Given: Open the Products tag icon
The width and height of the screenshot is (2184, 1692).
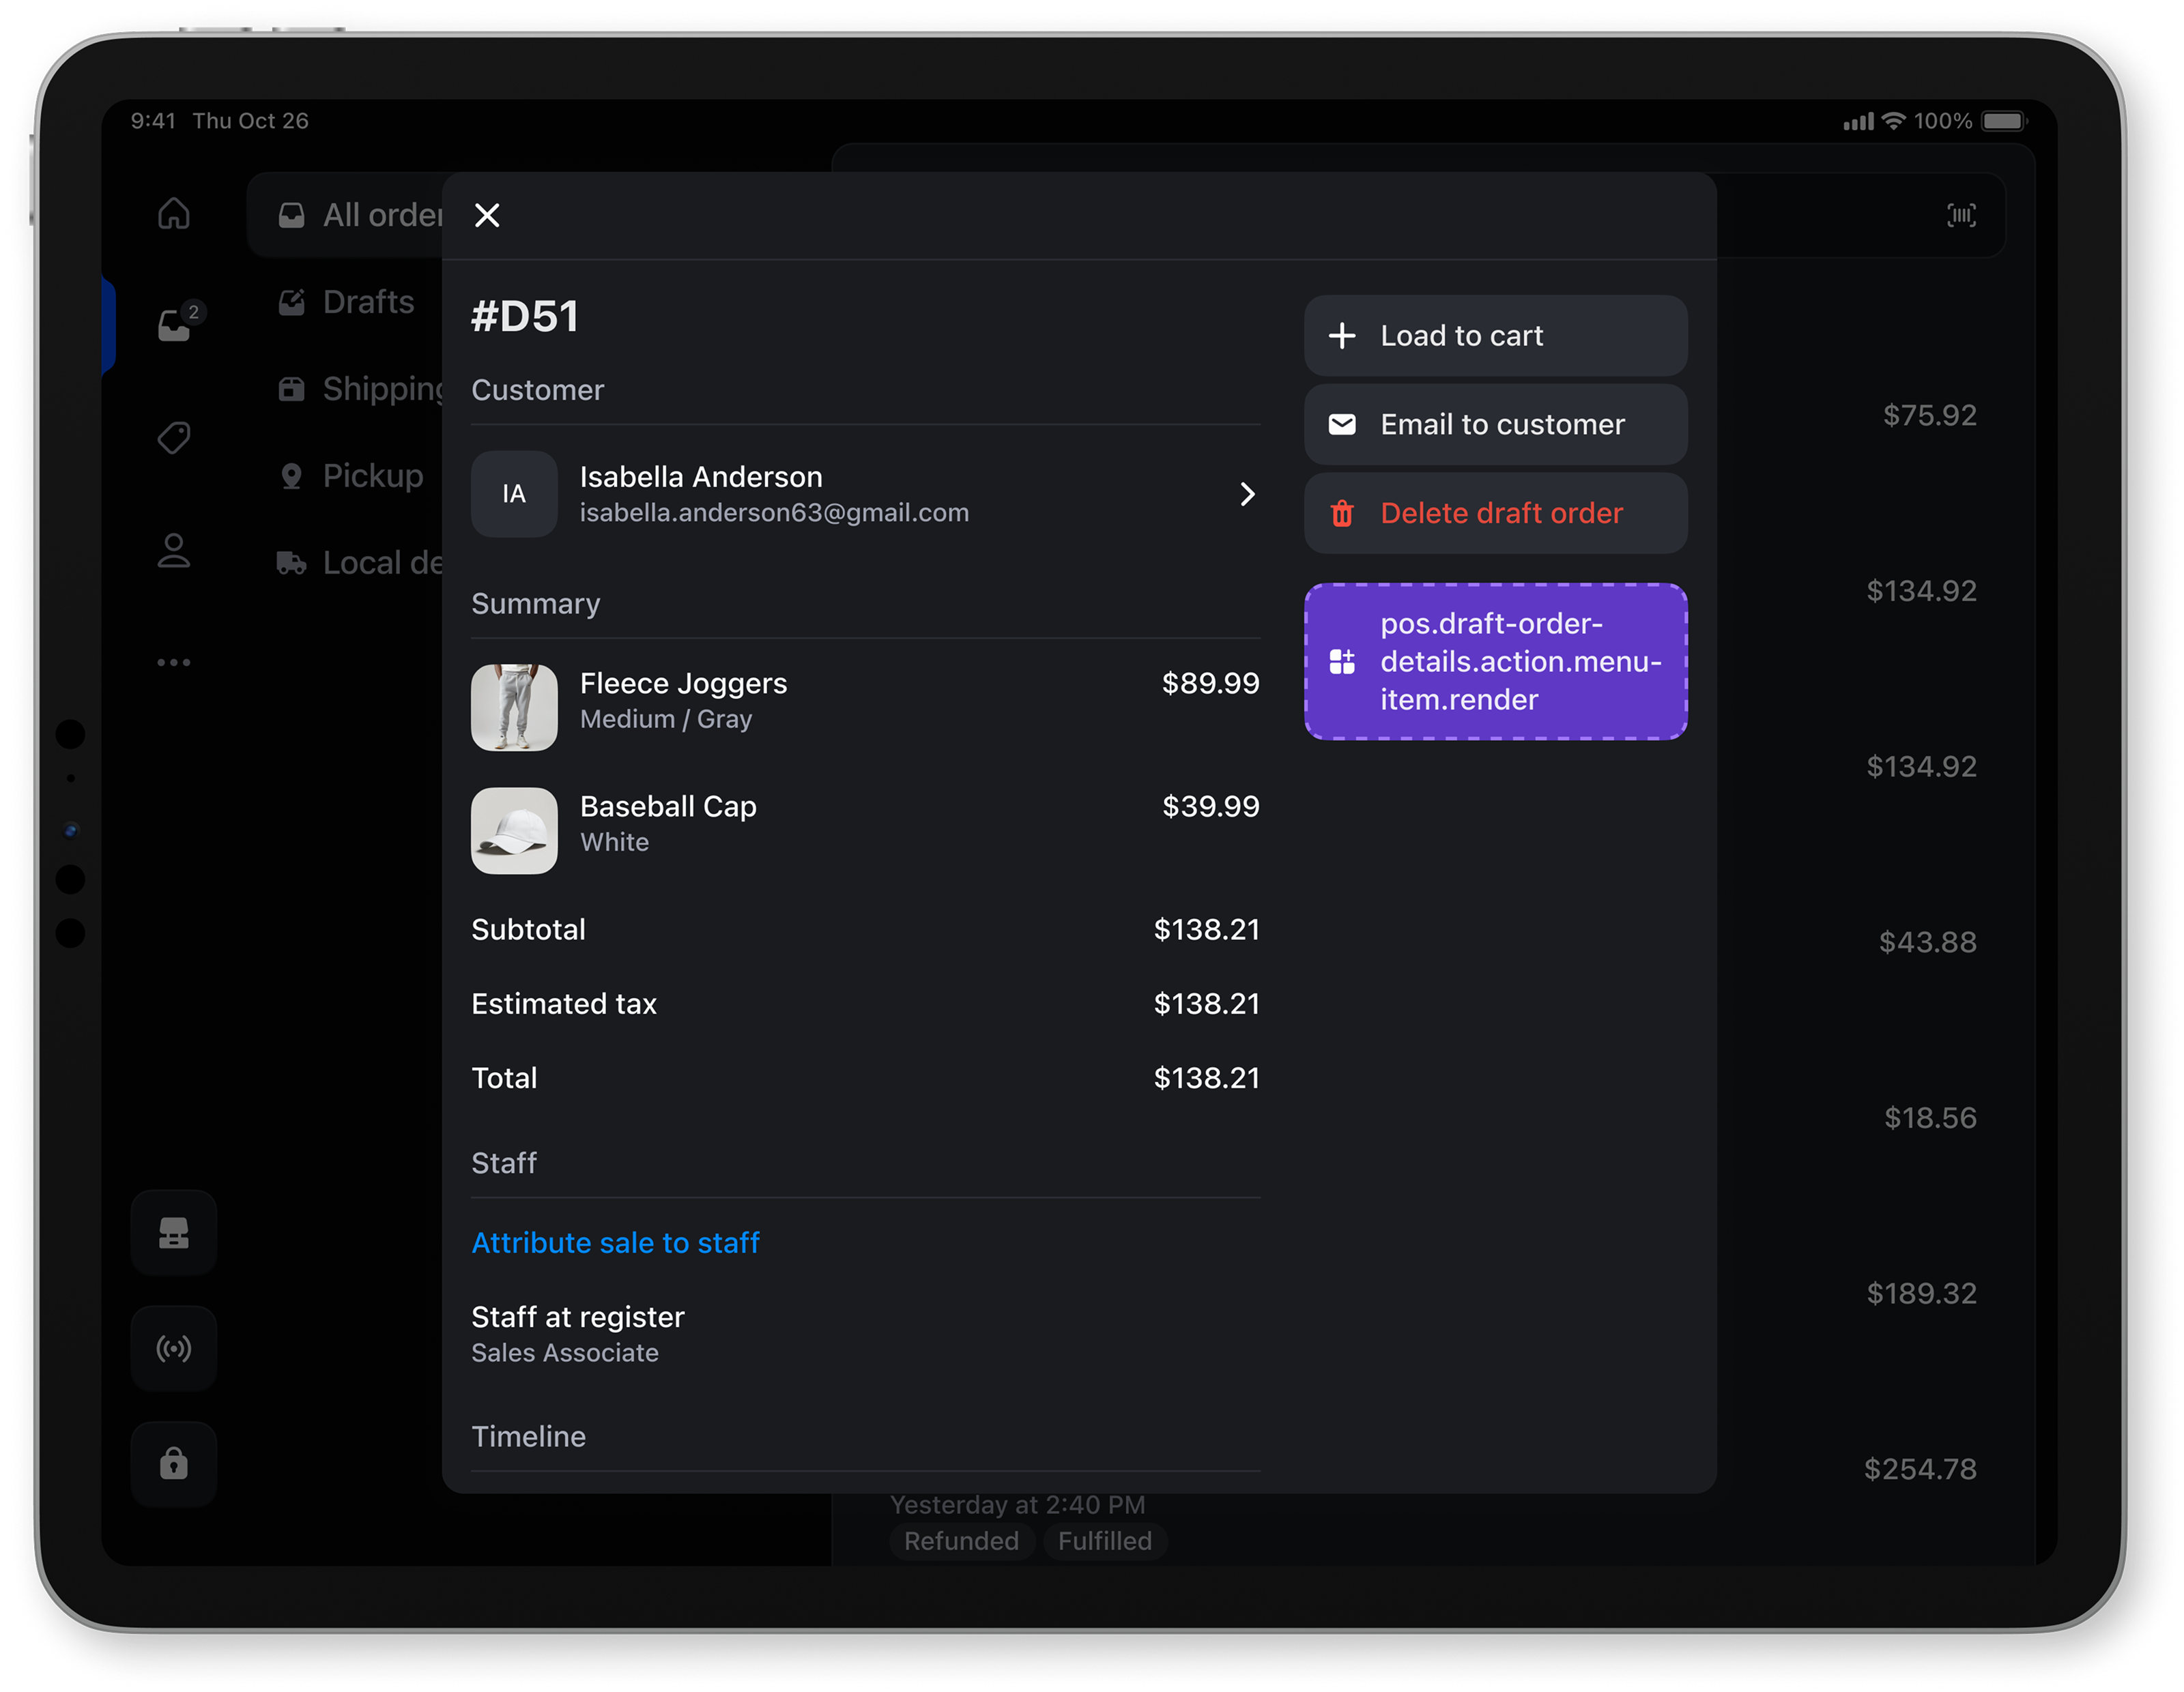Looking at the screenshot, I should (174, 437).
